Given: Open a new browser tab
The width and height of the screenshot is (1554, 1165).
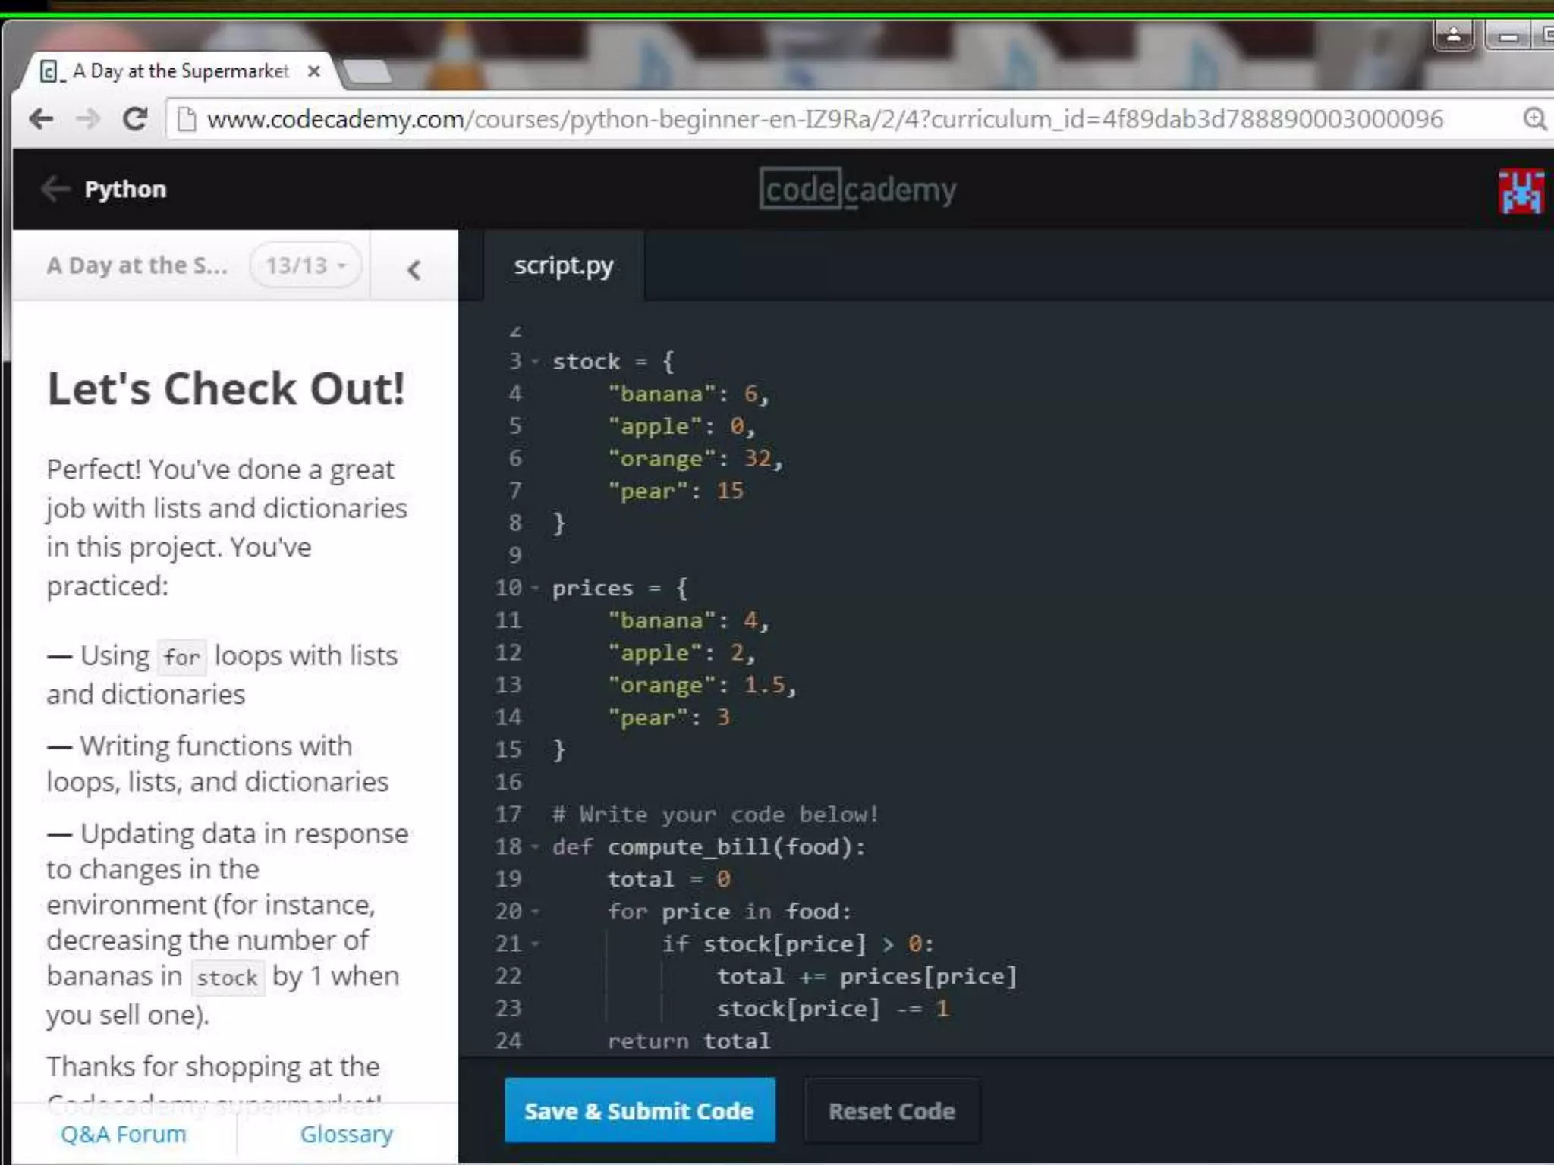Looking at the screenshot, I should pyautogui.click(x=368, y=72).
